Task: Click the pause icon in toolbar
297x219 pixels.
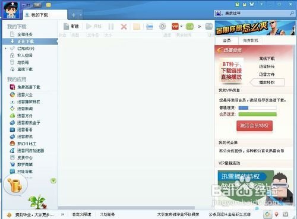Action: click(111, 26)
